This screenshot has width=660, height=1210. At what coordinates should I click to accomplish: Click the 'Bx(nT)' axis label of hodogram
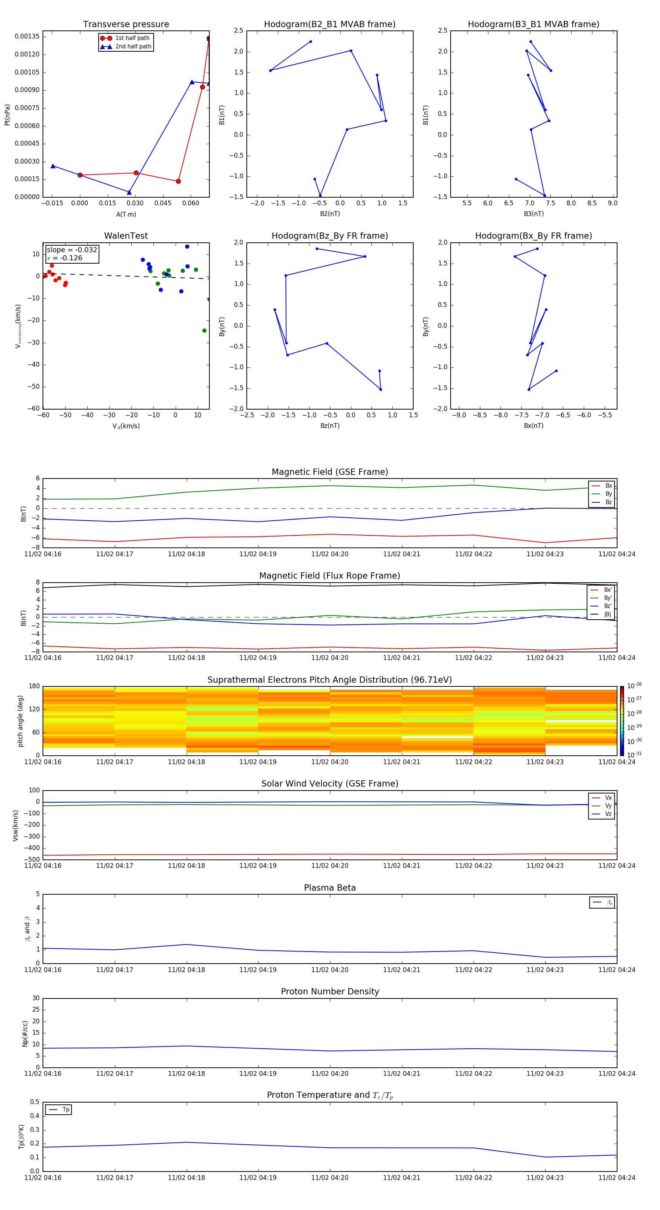533,426
